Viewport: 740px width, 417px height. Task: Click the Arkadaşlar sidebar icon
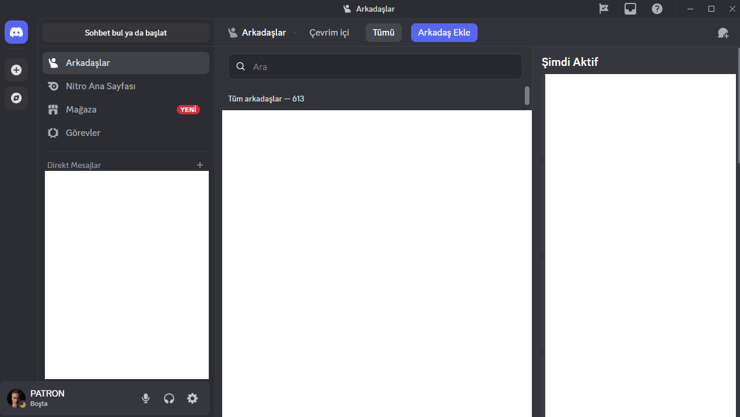click(x=53, y=63)
